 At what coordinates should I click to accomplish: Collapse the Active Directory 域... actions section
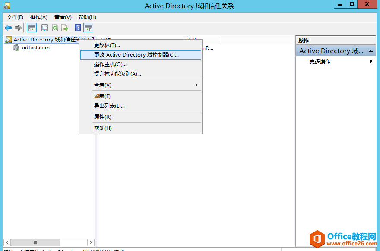point(370,51)
